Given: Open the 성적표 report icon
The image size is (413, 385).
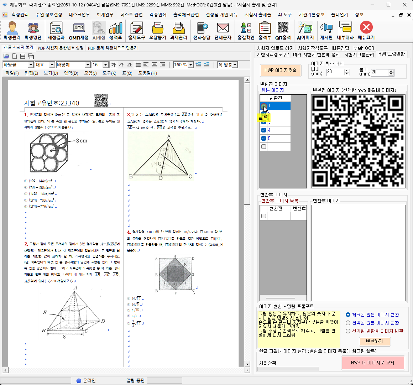Looking at the screenshot, I should (x=116, y=30).
